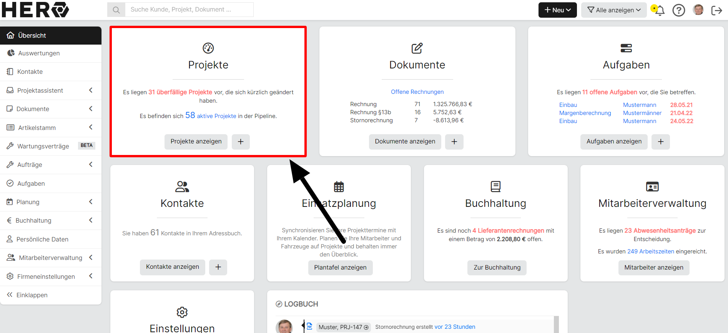Expand sidebar Buchhaltung chevron
Viewport: 728px width, 333px height.
click(x=91, y=220)
